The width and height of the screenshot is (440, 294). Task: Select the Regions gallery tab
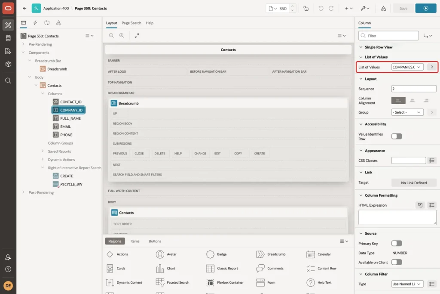[115, 241]
